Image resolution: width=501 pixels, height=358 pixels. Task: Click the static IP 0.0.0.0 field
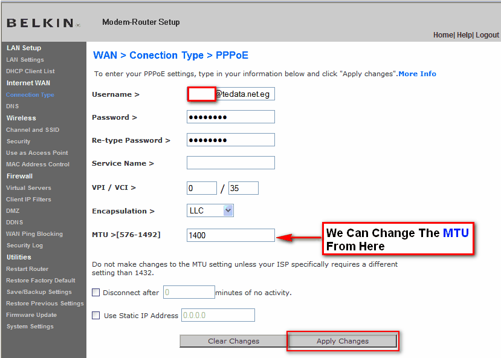[218, 315]
